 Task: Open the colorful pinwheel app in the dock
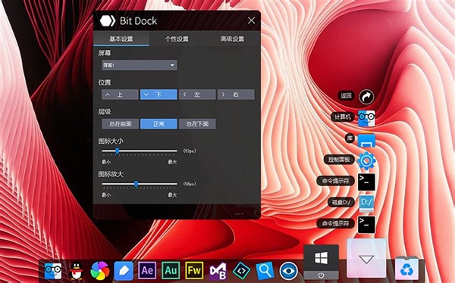point(100,271)
